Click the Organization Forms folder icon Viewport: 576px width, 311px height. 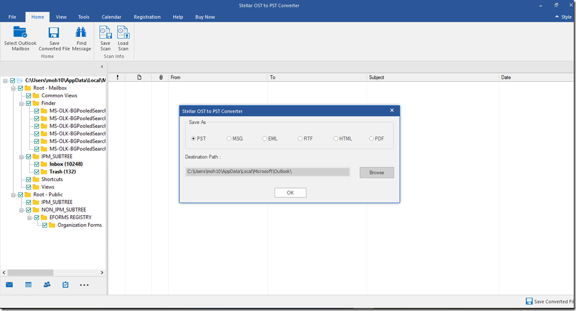tap(52, 225)
